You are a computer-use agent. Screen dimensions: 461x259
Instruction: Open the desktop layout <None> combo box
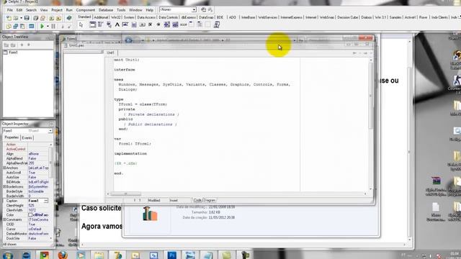[x=178, y=9]
